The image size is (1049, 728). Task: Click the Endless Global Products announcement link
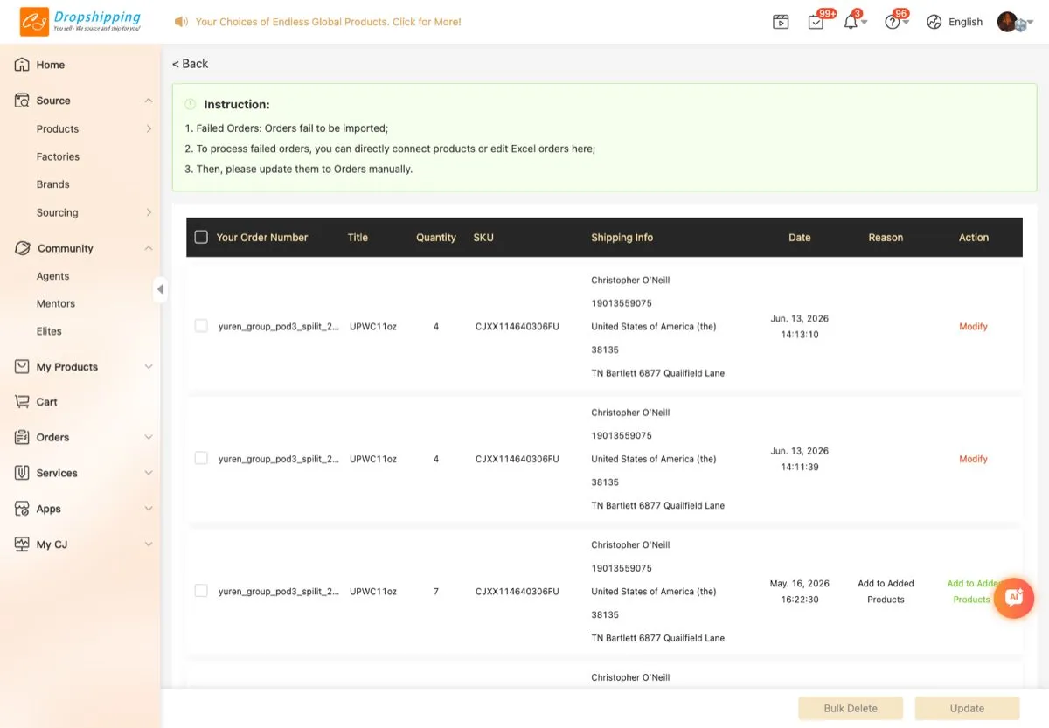tap(329, 22)
